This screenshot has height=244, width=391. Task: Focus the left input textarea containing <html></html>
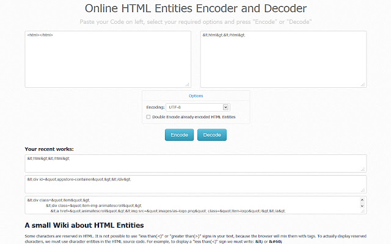(108, 59)
